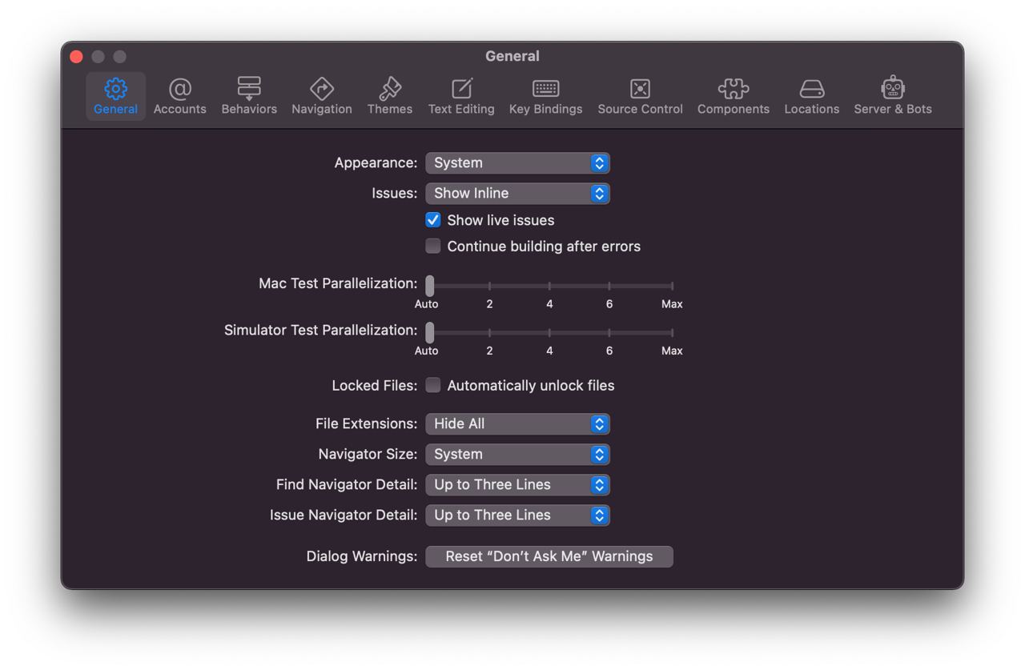Close the General preferences window
The image size is (1025, 670).
[77, 57]
